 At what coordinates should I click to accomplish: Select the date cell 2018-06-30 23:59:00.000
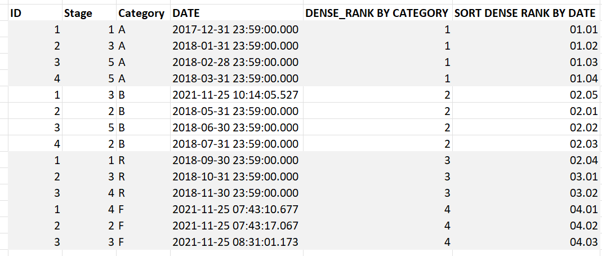click(237, 127)
